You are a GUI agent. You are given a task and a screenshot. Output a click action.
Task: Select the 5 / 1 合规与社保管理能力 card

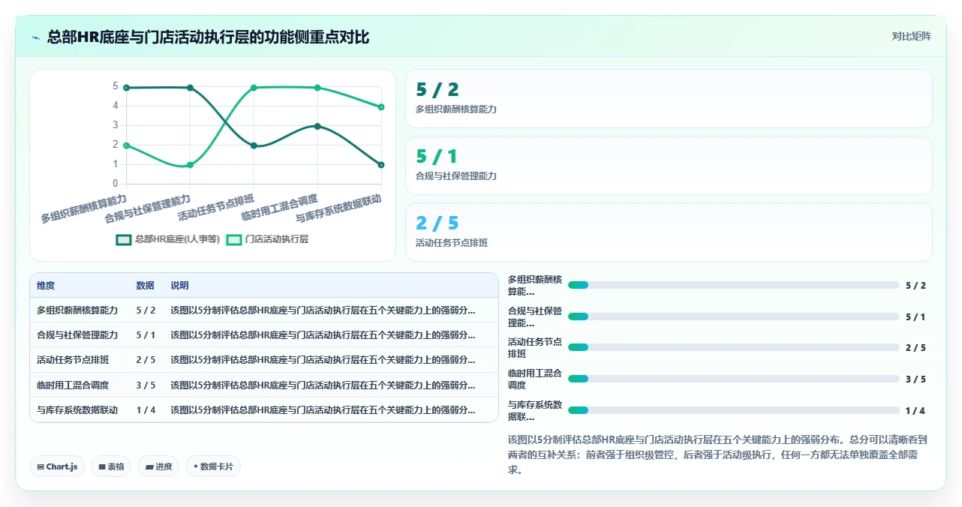pos(669,165)
